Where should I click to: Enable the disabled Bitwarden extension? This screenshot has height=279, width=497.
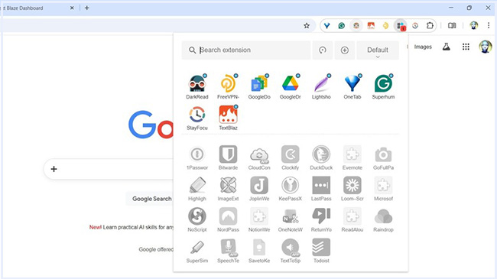point(228,154)
